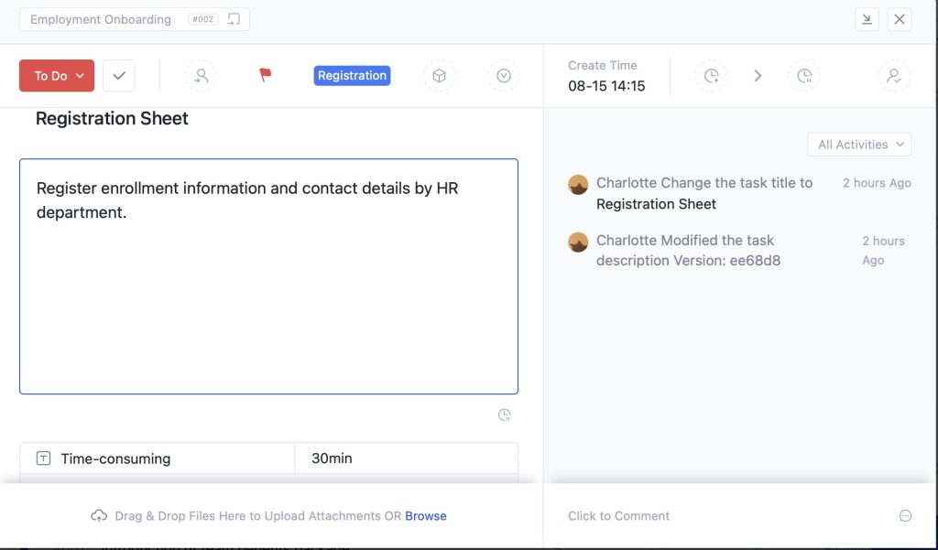Viewport: 938px width, 550px height.
Task: Click the Employment Onboarding project breadcrumb
Action: 101,19
